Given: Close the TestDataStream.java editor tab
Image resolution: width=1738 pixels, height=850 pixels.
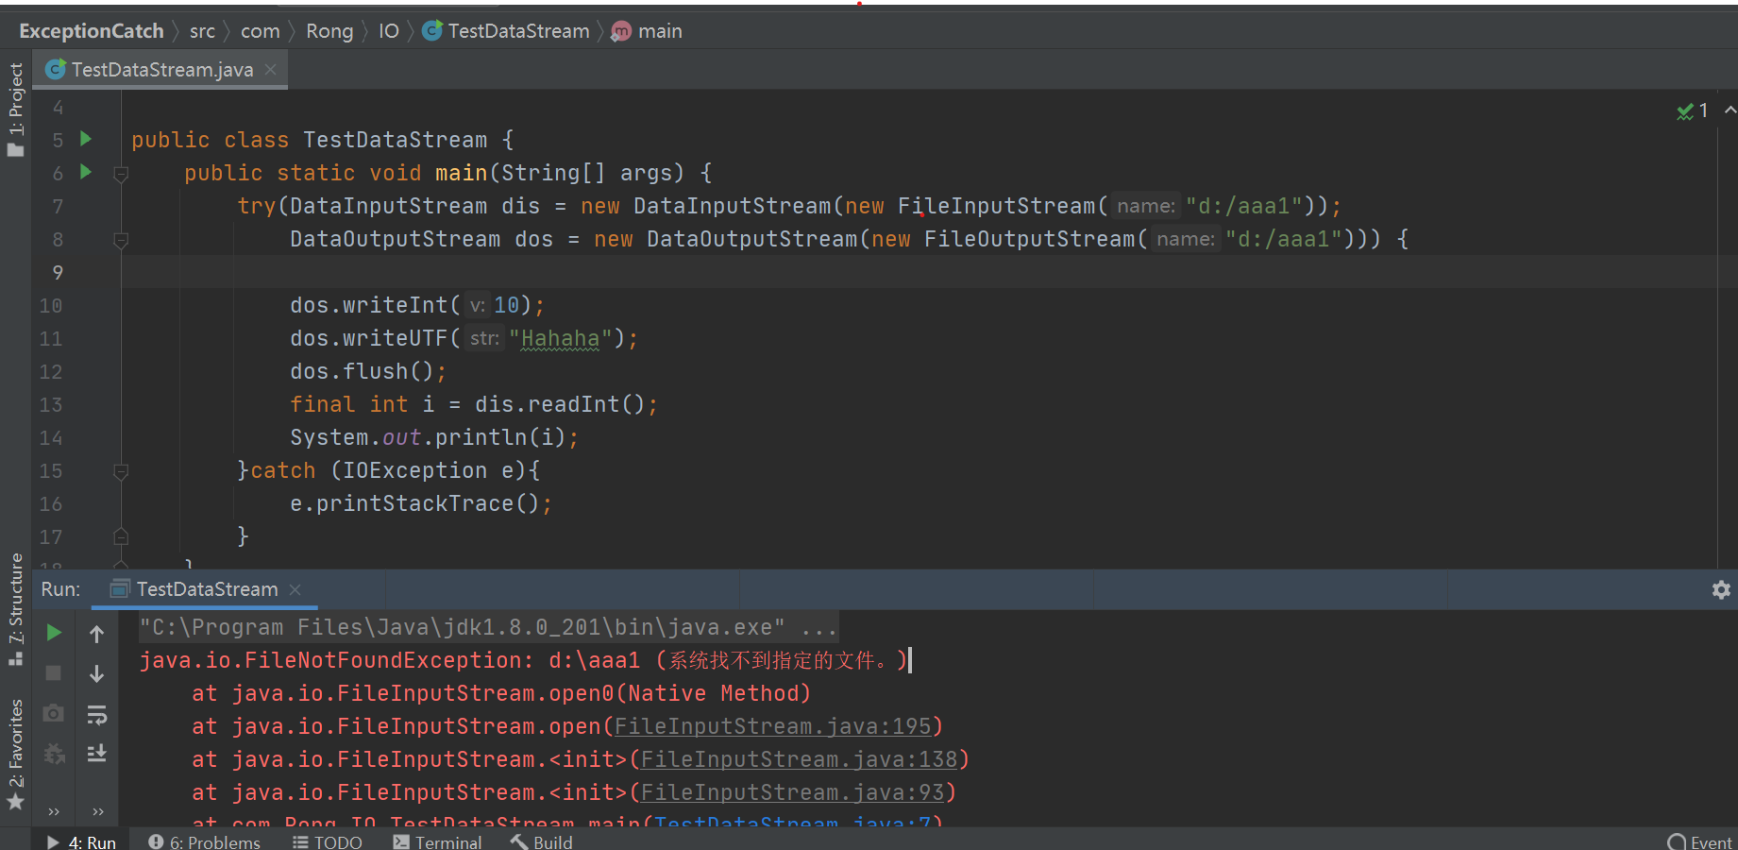Looking at the screenshot, I should pyautogui.click(x=271, y=69).
